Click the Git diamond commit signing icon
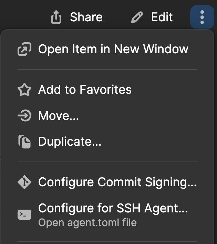The width and height of the screenshot is (217, 244). pos(24,182)
